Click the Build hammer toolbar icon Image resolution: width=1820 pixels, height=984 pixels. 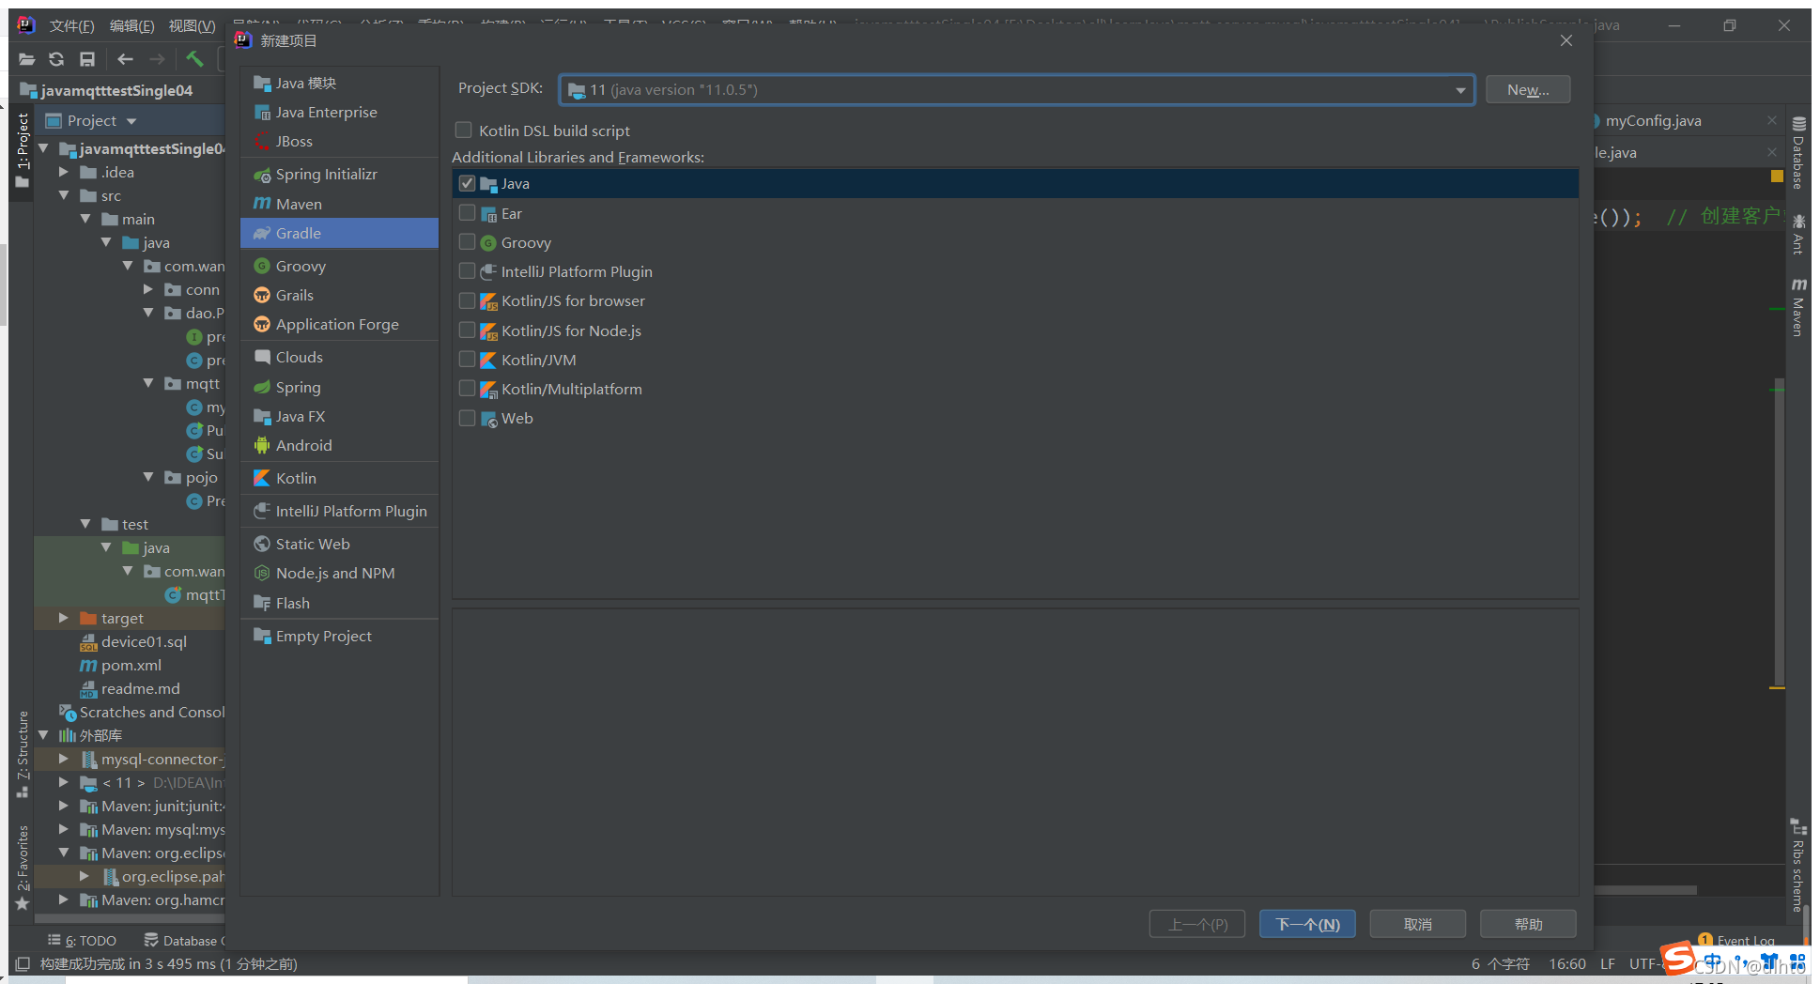[x=194, y=59]
